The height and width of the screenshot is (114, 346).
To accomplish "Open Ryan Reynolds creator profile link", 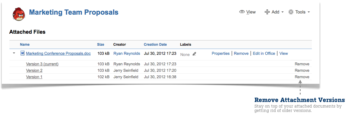I will coord(127,53).
